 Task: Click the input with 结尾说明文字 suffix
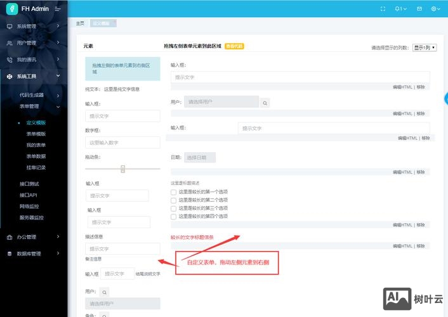click(117, 274)
